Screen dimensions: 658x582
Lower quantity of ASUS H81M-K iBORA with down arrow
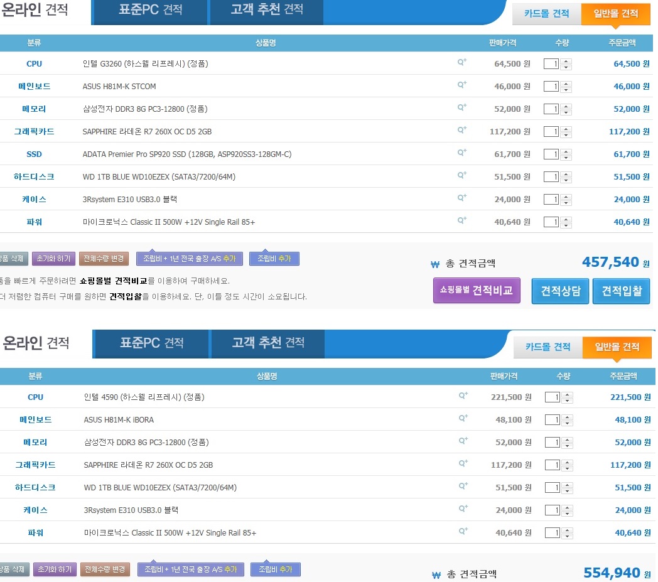pyautogui.click(x=568, y=423)
